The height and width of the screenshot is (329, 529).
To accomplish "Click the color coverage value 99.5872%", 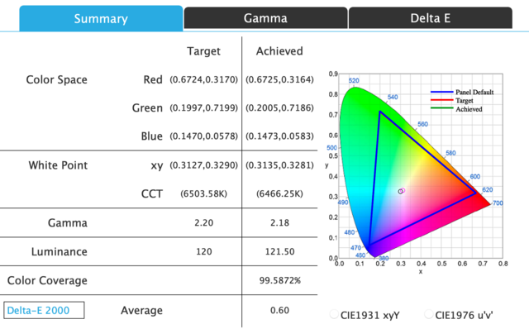I will 279,280.
